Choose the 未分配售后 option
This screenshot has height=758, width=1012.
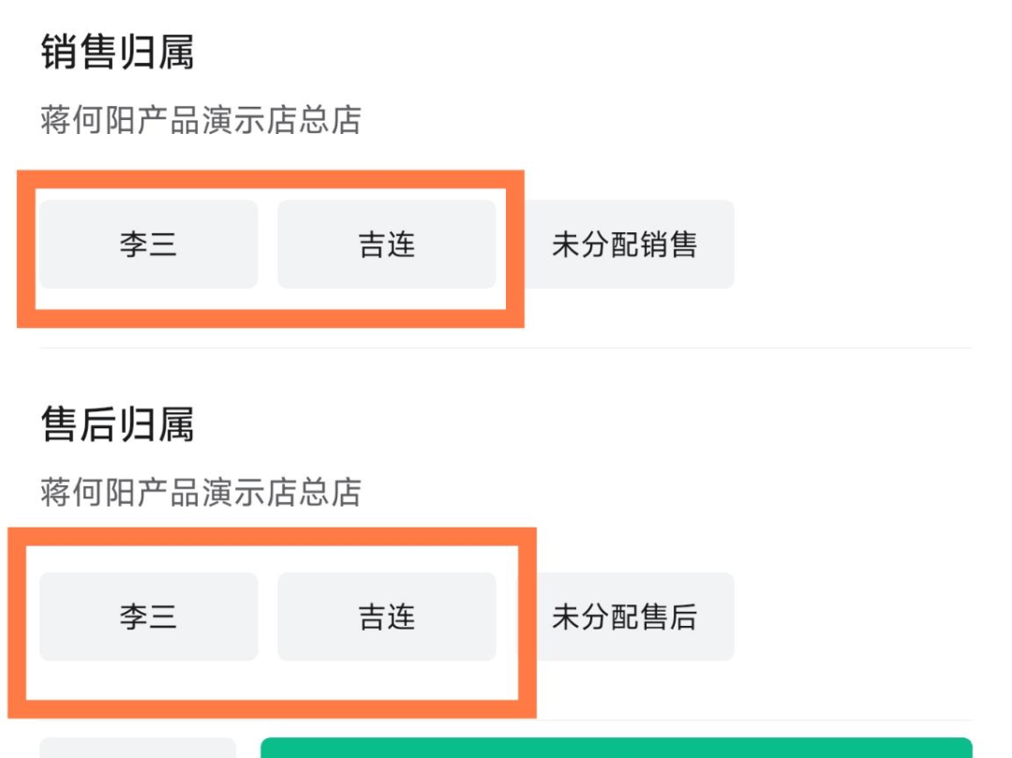point(624,617)
